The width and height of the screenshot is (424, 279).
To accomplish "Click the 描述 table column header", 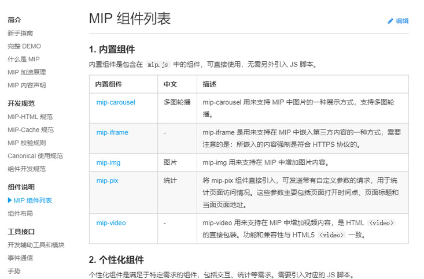I will click(x=209, y=84).
